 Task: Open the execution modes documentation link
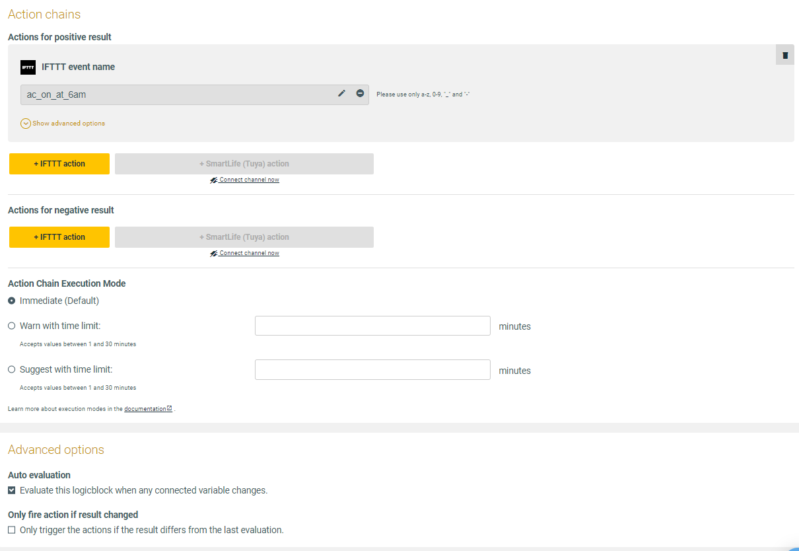click(148, 409)
